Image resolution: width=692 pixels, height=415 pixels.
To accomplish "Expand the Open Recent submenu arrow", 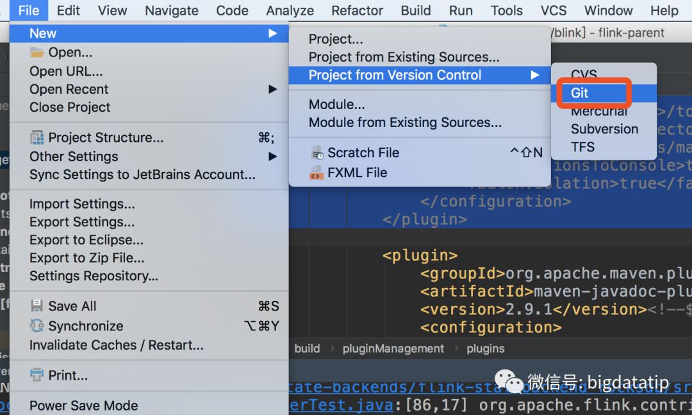I will coord(273,89).
